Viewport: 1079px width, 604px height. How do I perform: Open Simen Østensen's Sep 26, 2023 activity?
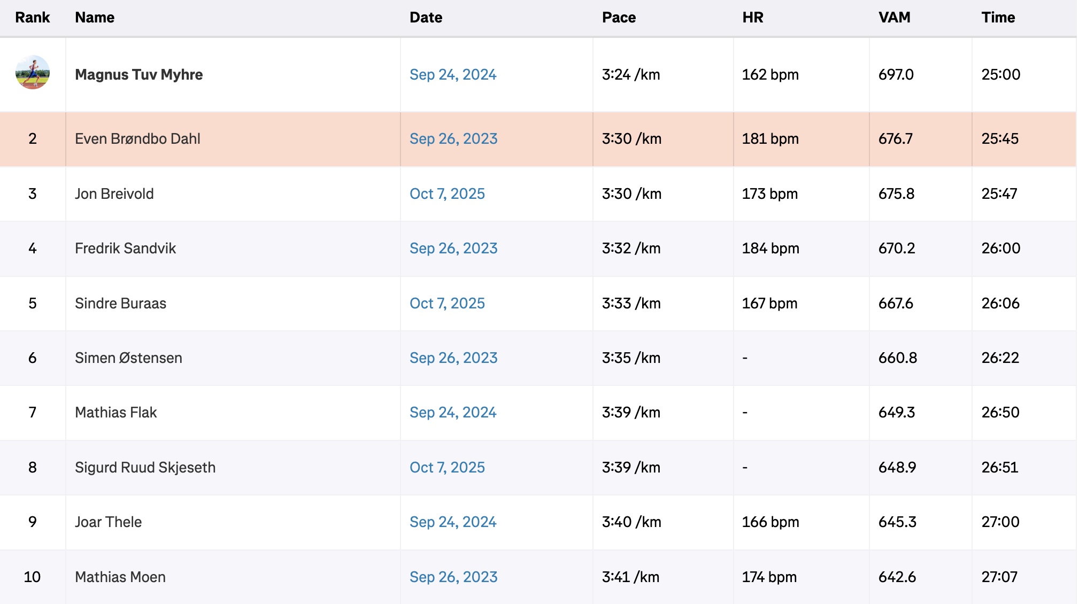point(453,358)
